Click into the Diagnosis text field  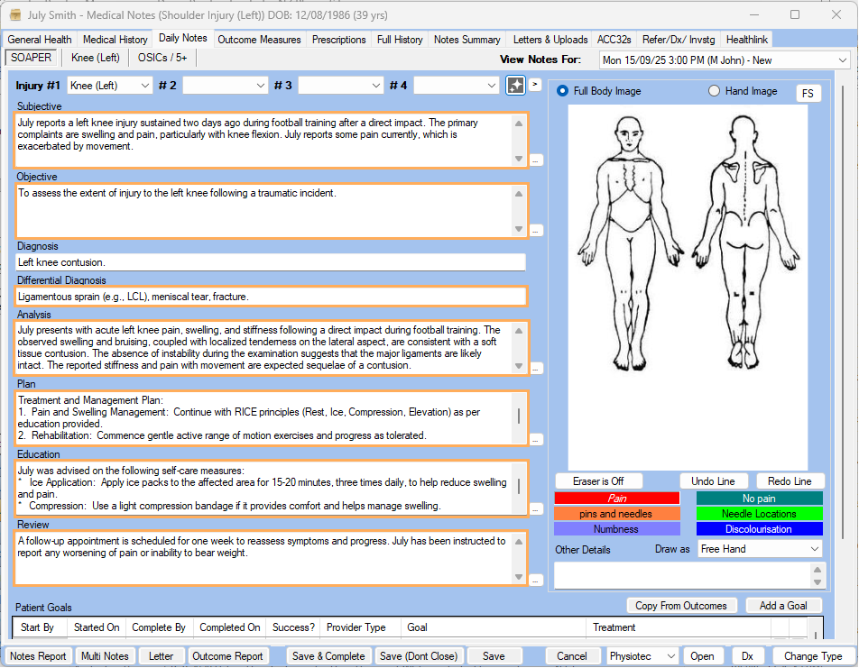click(x=270, y=262)
